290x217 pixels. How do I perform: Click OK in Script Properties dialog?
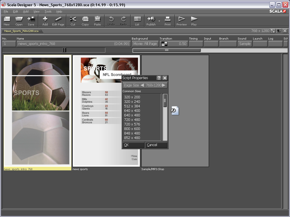[x=133, y=145]
